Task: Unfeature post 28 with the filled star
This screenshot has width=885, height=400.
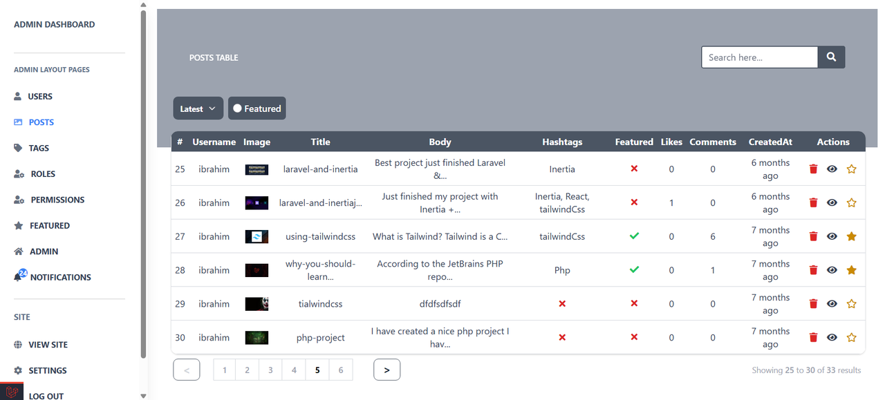Action: [x=851, y=270]
